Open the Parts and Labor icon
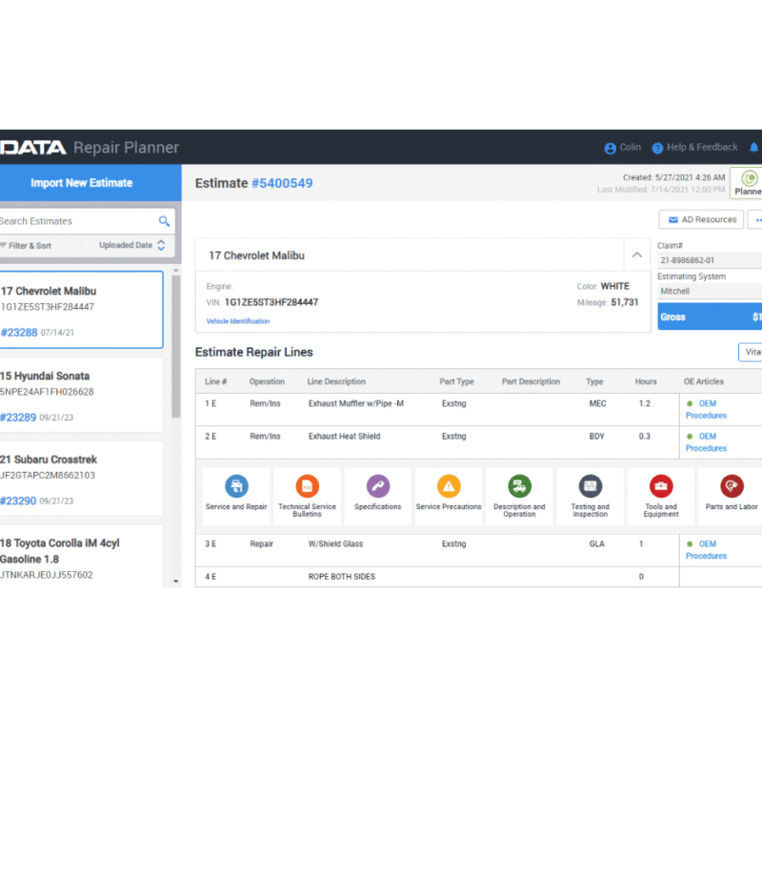This screenshot has height=880, width=762. [x=732, y=486]
